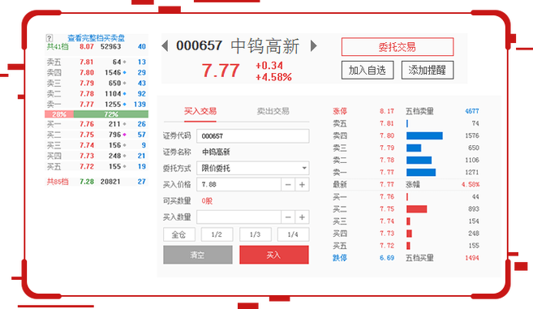
Task: Click the red 买入 button
Action: 274,255
